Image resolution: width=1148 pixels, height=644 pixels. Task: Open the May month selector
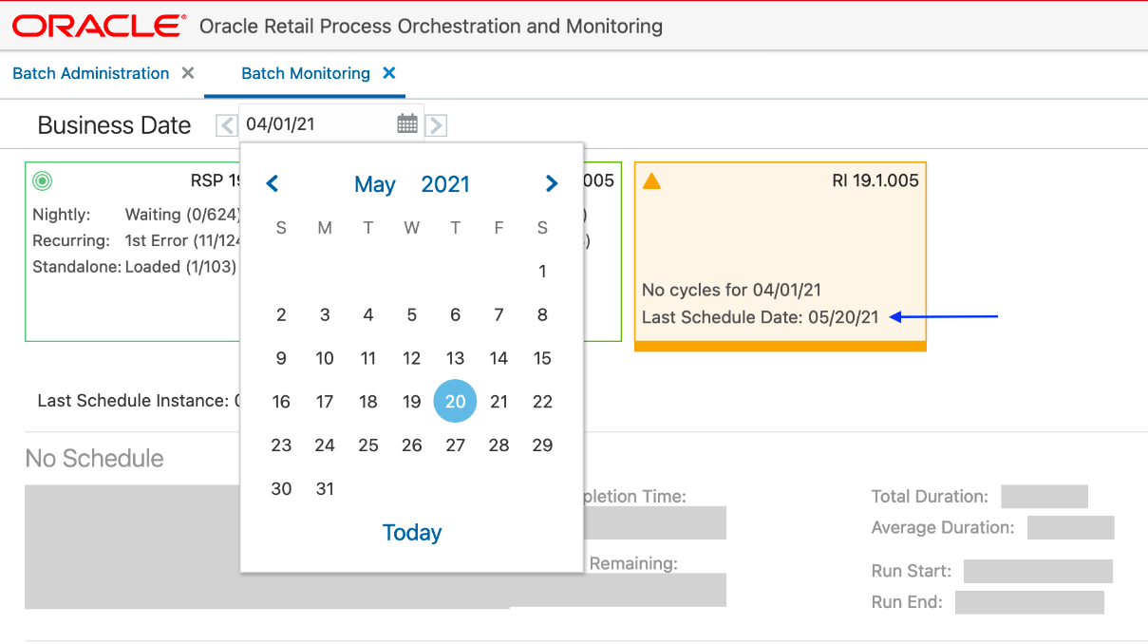click(x=374, y=183)
